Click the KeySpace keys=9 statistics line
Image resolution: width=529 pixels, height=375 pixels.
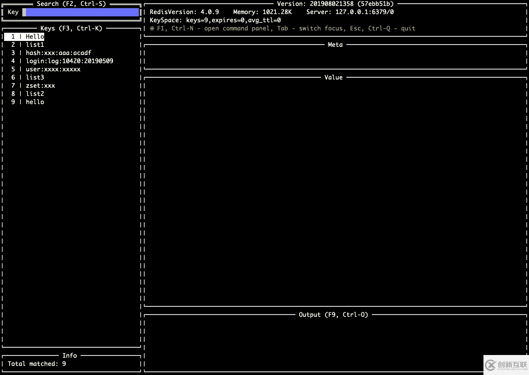(215, 20)
